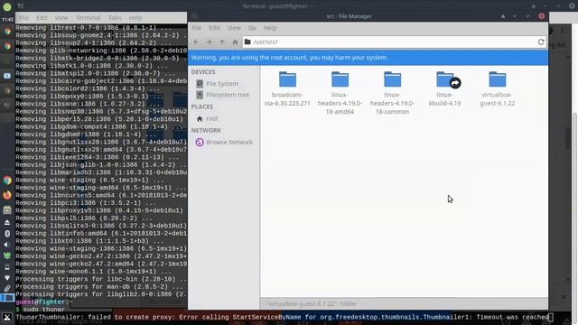Select the broadcom-sta-6.30.223.271 folder
The width and height of the screenshot is (578, 325).
pos(287,88)
